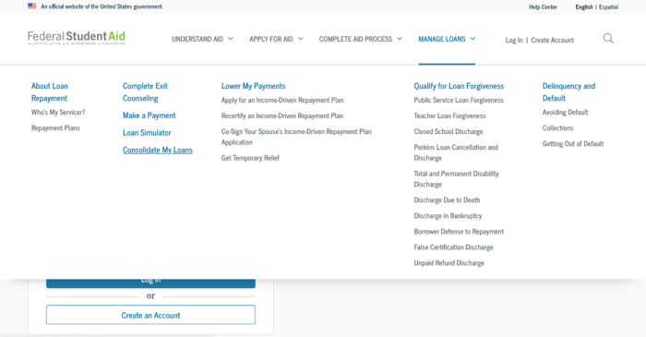
Task: Open Perkins Loan Cancellation and Discharge
Action: click(456, 152)
